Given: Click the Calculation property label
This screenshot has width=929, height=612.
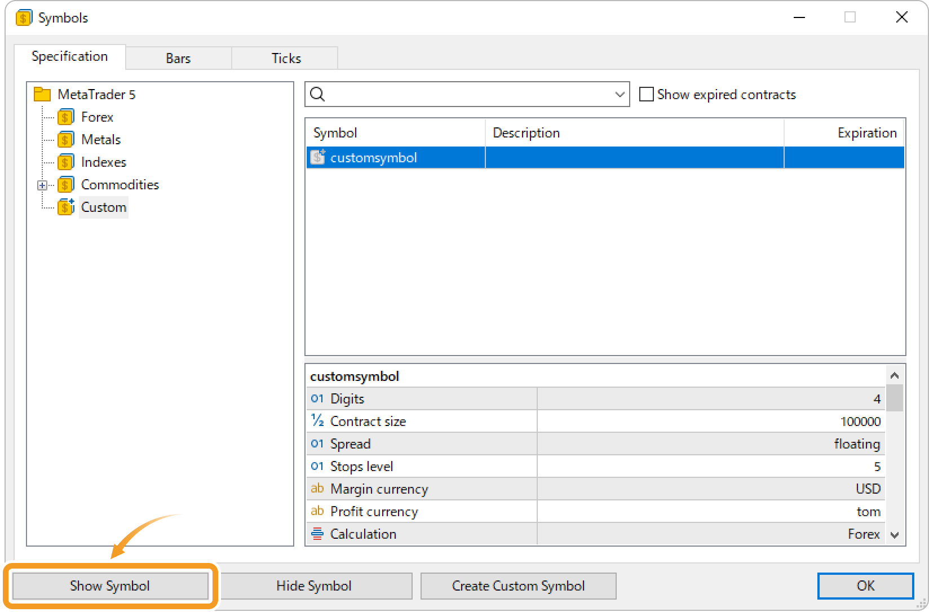Looking at the screenshot, I should (363, 534).
